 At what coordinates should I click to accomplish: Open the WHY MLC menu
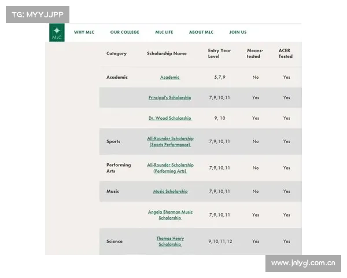point(84,32)
